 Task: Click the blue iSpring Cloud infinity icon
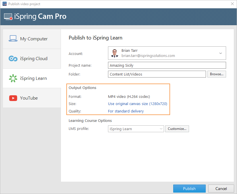pyautogui.click(x=13, y=59)
